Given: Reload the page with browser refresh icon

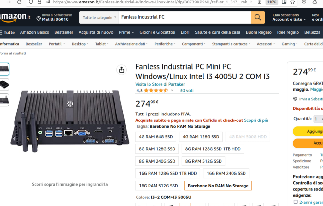Looking at the screenshot, I should click(20, 2).
